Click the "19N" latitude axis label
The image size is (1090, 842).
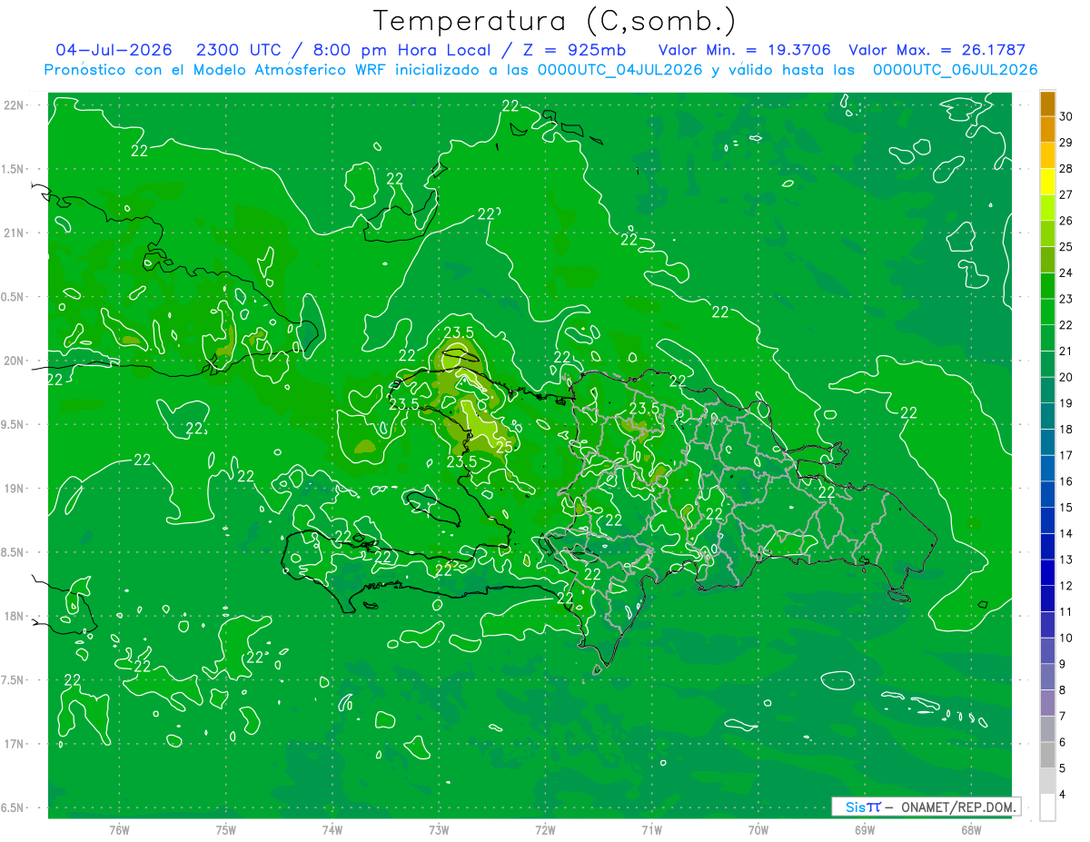point(15,489)
